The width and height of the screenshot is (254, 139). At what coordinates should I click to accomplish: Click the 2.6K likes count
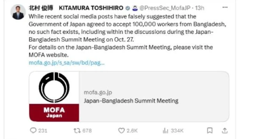(132, 131)
